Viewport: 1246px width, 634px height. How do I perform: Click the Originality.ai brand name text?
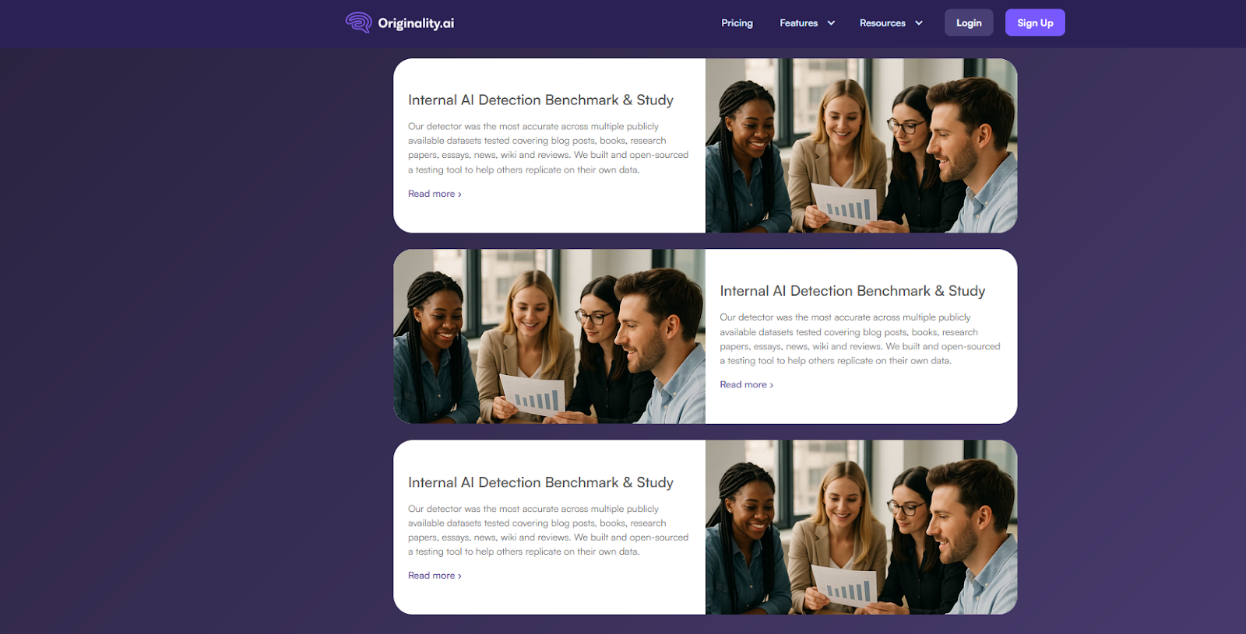coord(416,23)
